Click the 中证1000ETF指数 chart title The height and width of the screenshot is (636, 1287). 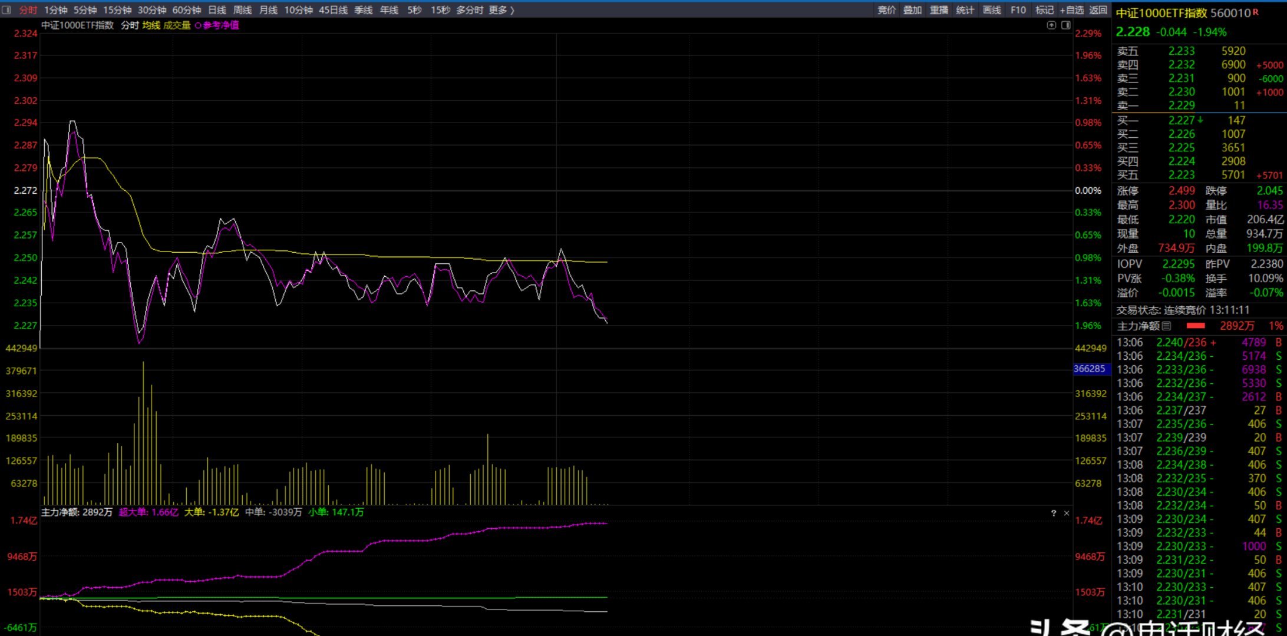(x=77, y=25)
